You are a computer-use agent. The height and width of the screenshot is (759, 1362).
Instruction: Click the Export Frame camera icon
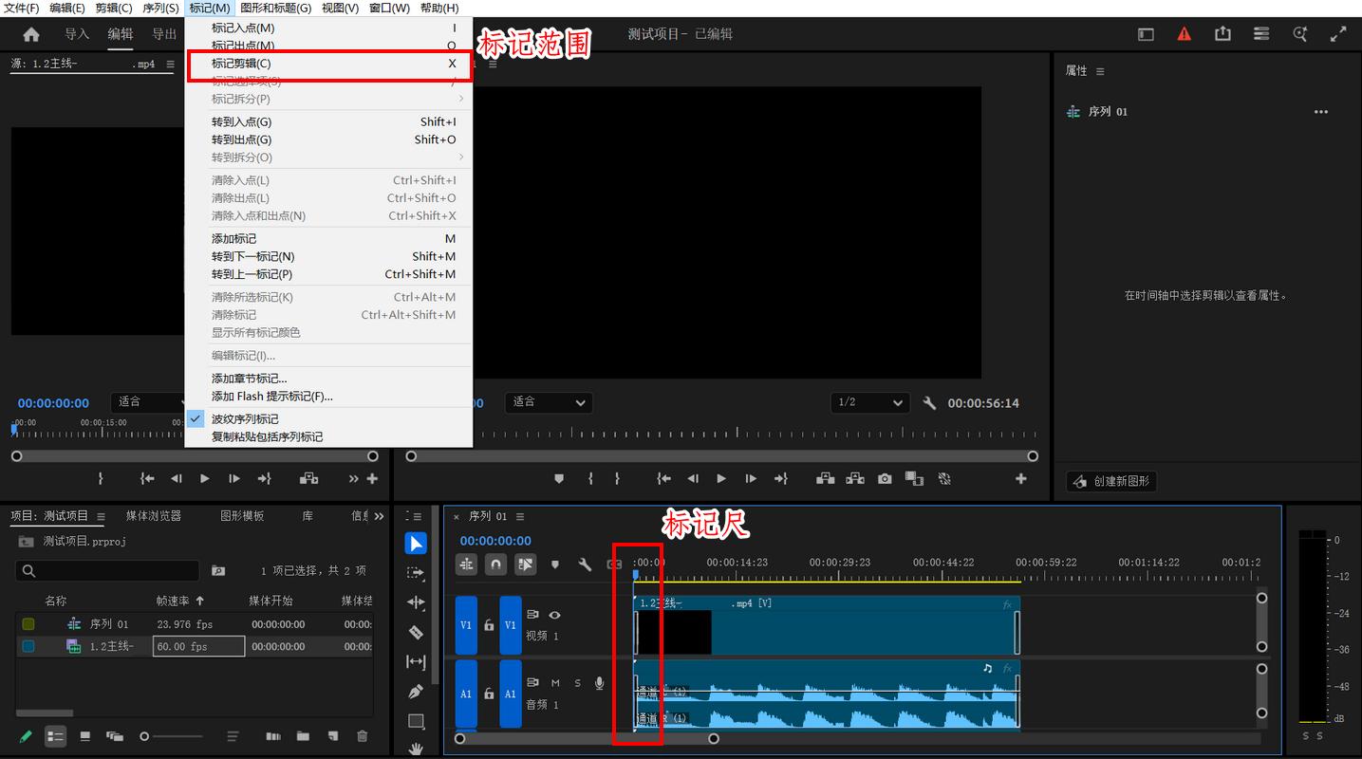(885, 479)
